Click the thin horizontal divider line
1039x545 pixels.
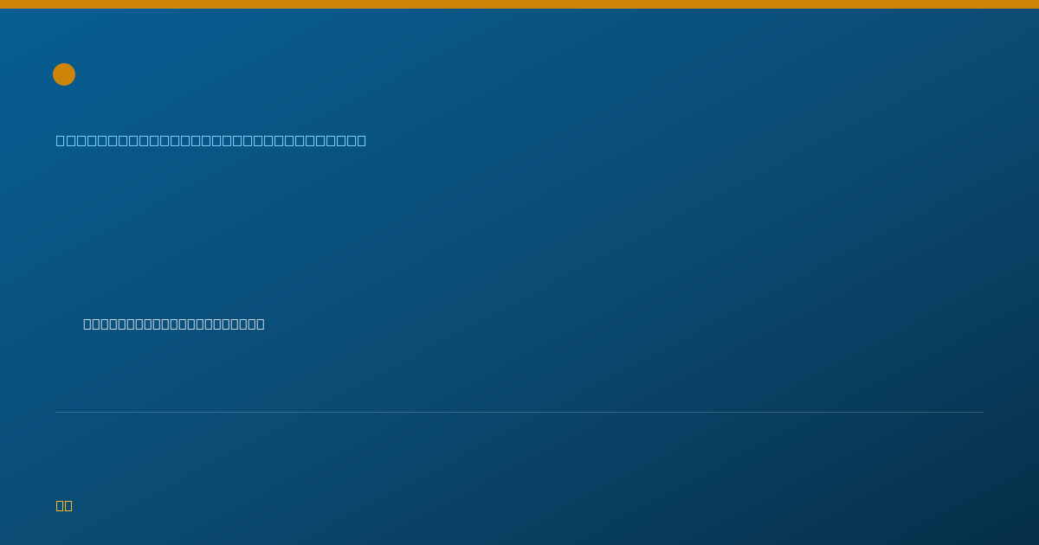click(519, 412)
